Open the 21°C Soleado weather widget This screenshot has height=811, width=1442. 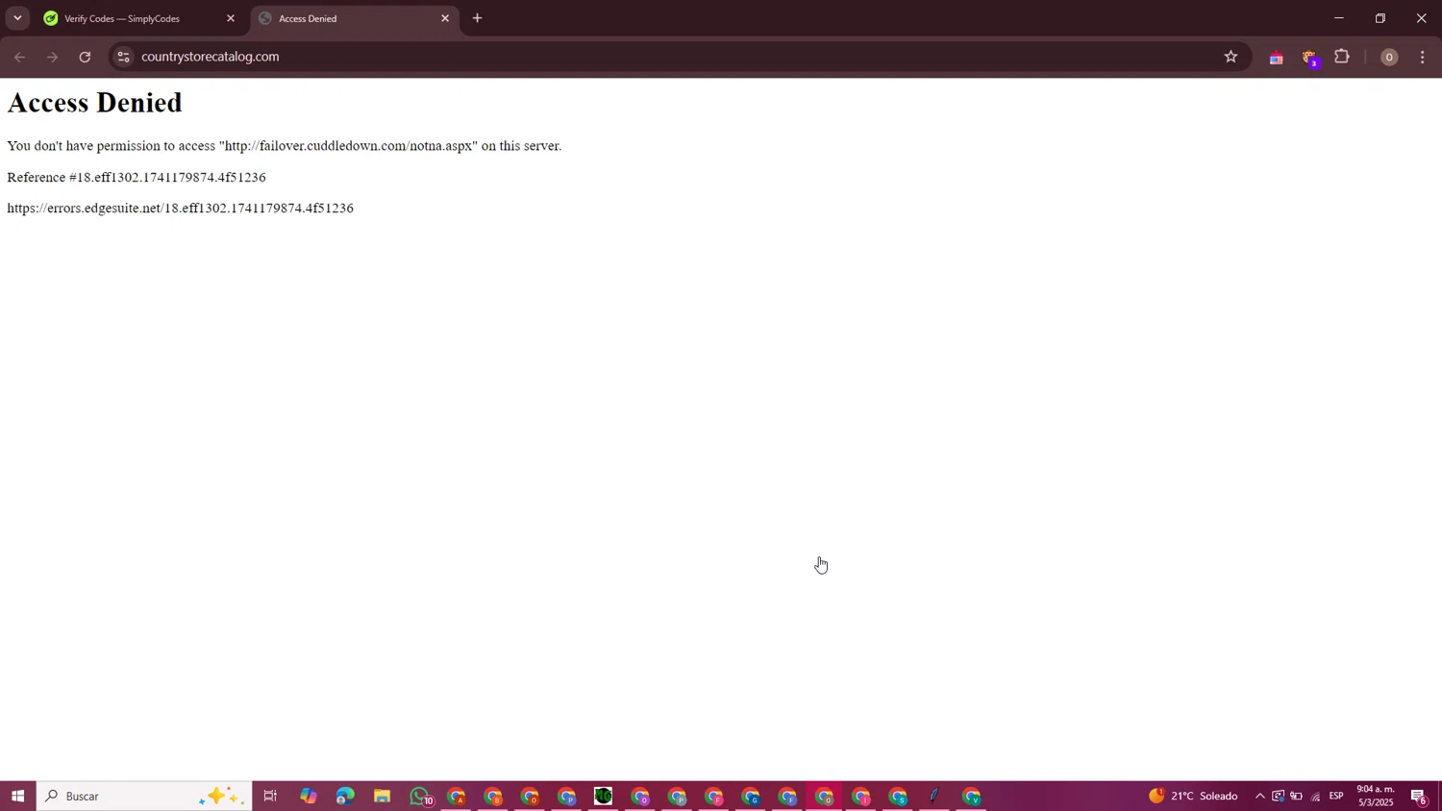click(1193, 796)
